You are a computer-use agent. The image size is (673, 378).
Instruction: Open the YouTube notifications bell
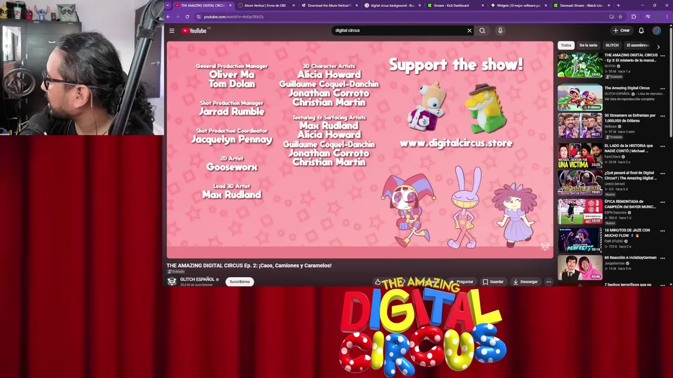tap(641, 30)
